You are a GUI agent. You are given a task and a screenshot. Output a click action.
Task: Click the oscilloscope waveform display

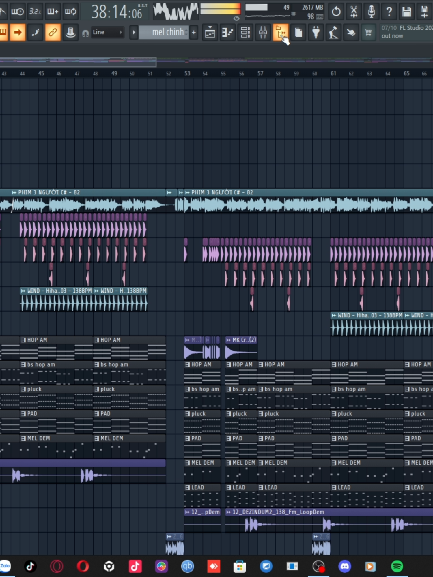pyautogui.click(x=176, y=12)
